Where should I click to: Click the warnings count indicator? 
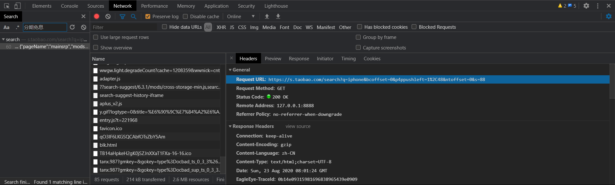(x=562, y=6)
